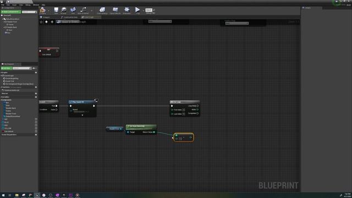Collapse the Header Back component in tree
This screenshot has height=198, width=352.
[4, 28]
